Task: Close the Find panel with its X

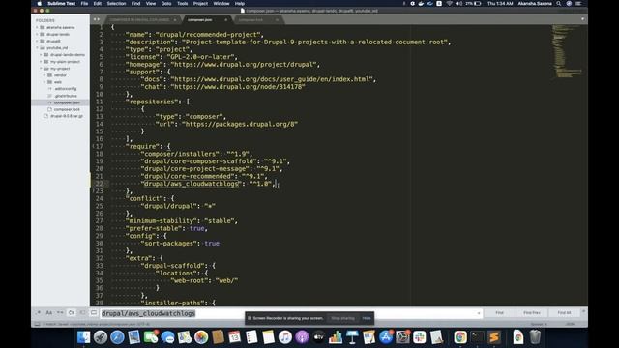Action: pyautogui.click(x=583, y=311)
